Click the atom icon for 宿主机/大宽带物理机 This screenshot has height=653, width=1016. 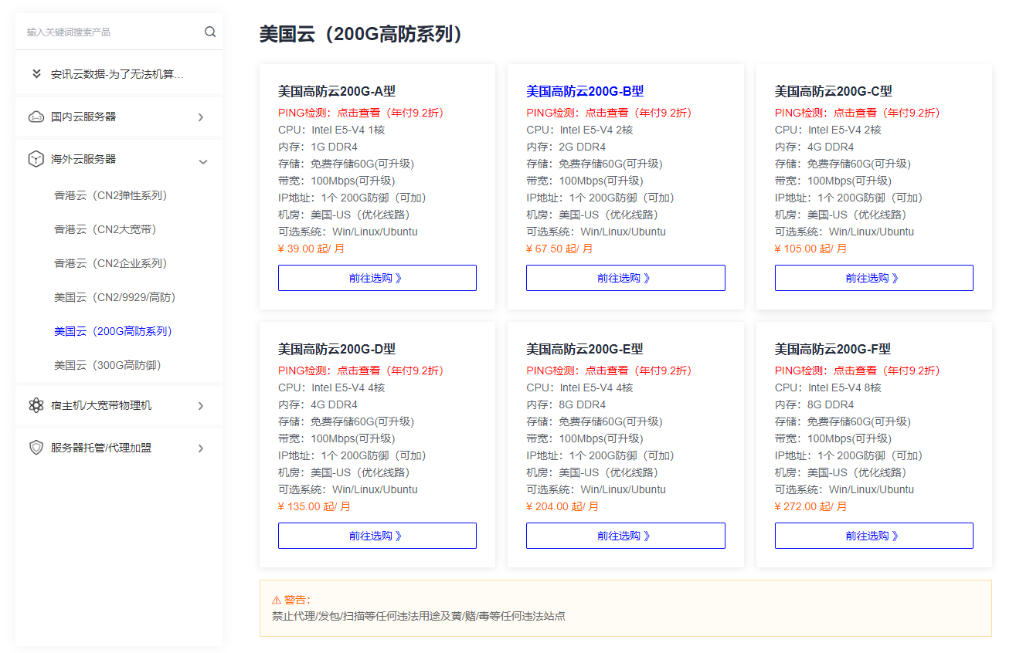(x=36, y=405)
